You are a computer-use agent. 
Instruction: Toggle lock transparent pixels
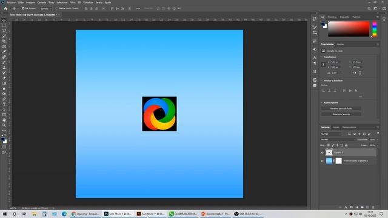pyautogui.click(x=329, y=145)
